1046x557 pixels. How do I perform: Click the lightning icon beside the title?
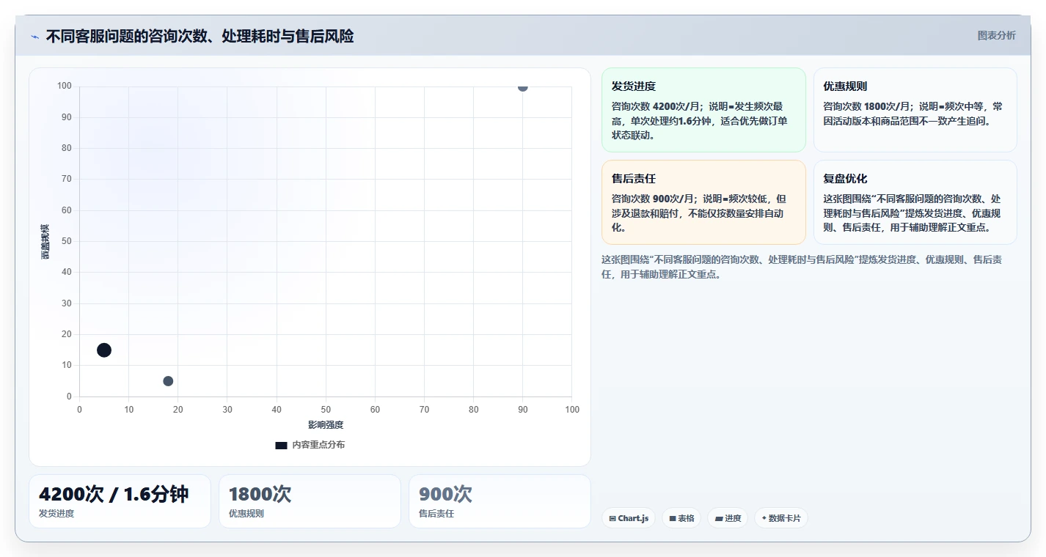(35, 37)
